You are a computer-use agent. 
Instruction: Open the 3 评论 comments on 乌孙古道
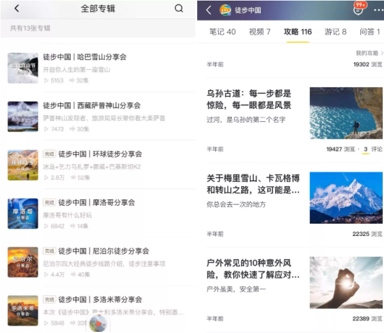coord(373,149)
